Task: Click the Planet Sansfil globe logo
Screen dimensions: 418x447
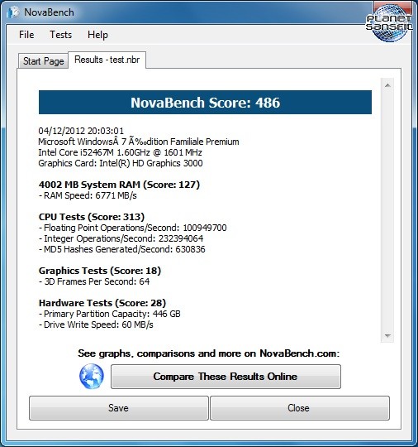Action: [389, 23]
